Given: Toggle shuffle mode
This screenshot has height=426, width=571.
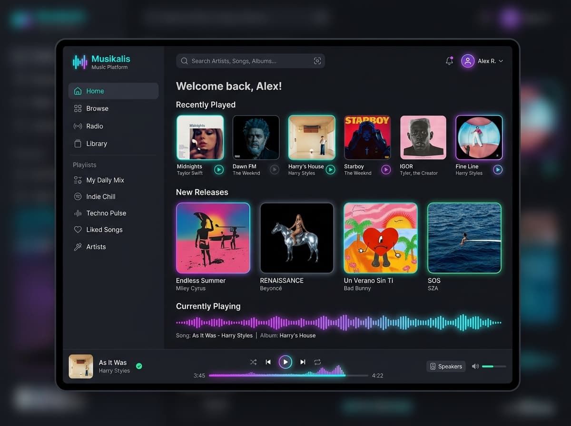Looking at the screenshot, I should click(x=253, y=362).
